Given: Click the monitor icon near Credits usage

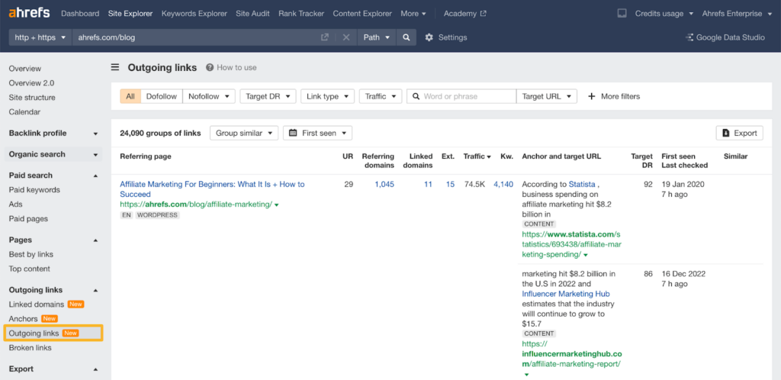Looking at the screenshot, I should (622, 14).
